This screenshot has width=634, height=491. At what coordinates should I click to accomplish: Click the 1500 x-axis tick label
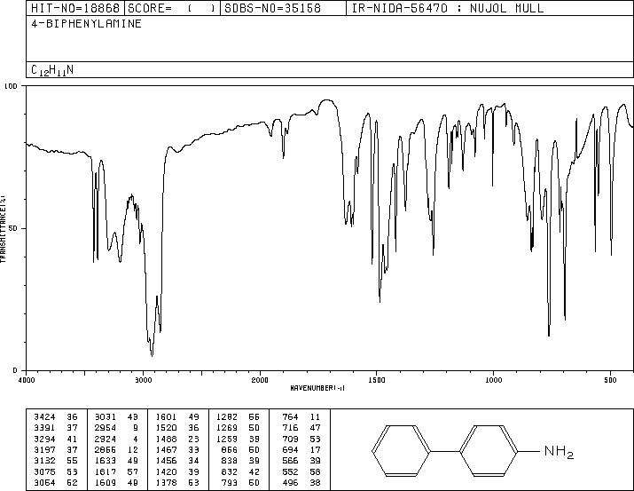(377, 380)
